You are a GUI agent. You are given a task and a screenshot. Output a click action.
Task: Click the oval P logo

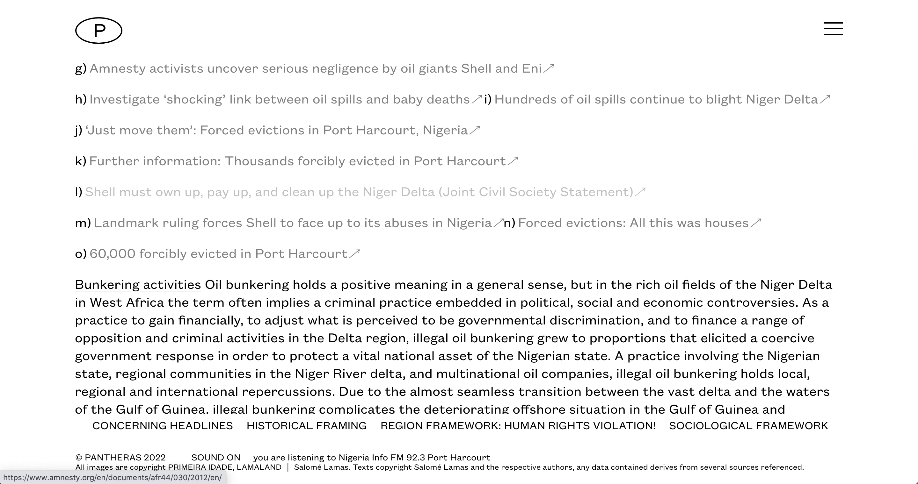(99, 31)
